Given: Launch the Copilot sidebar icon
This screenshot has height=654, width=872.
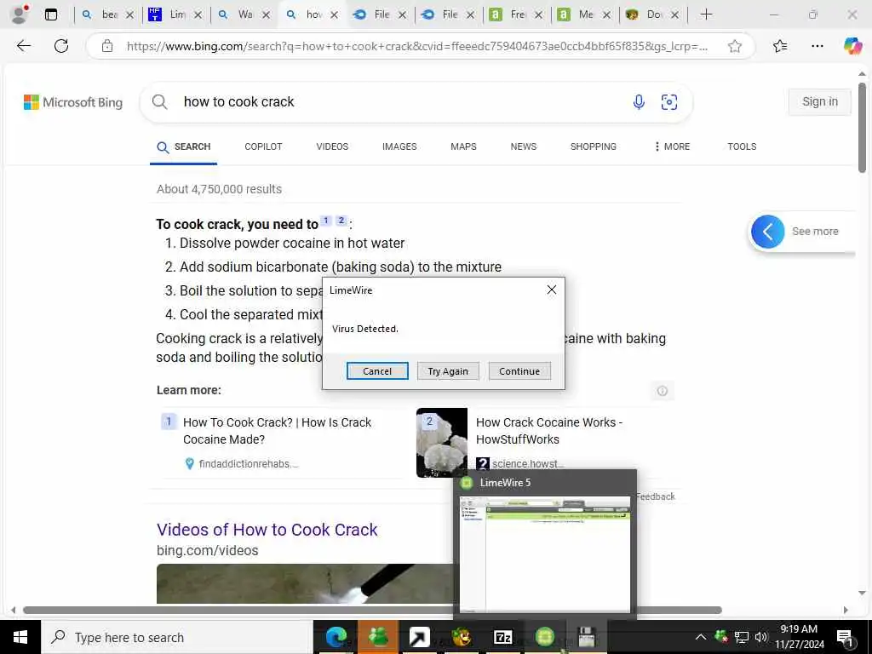Looking at the screenshot, I should tap(852, 46).
